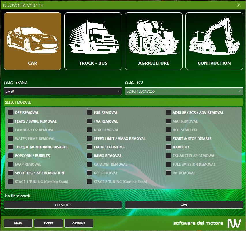Check TORQUE MONITORING DISABLE
The height and width of the screenshot is (231, 246).
pyautogui.click(x=11, y=147)
